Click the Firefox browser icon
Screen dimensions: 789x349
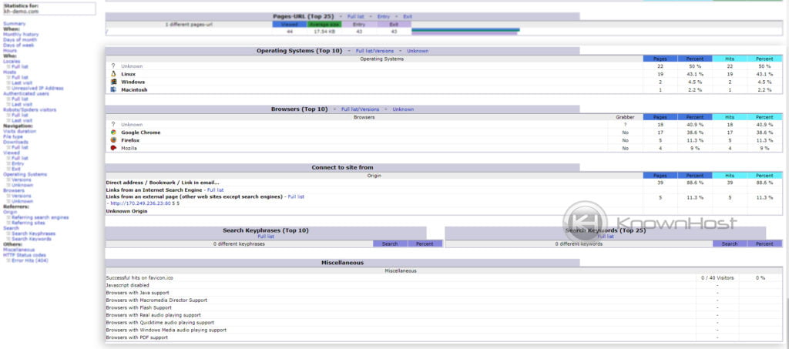[113, 140]
